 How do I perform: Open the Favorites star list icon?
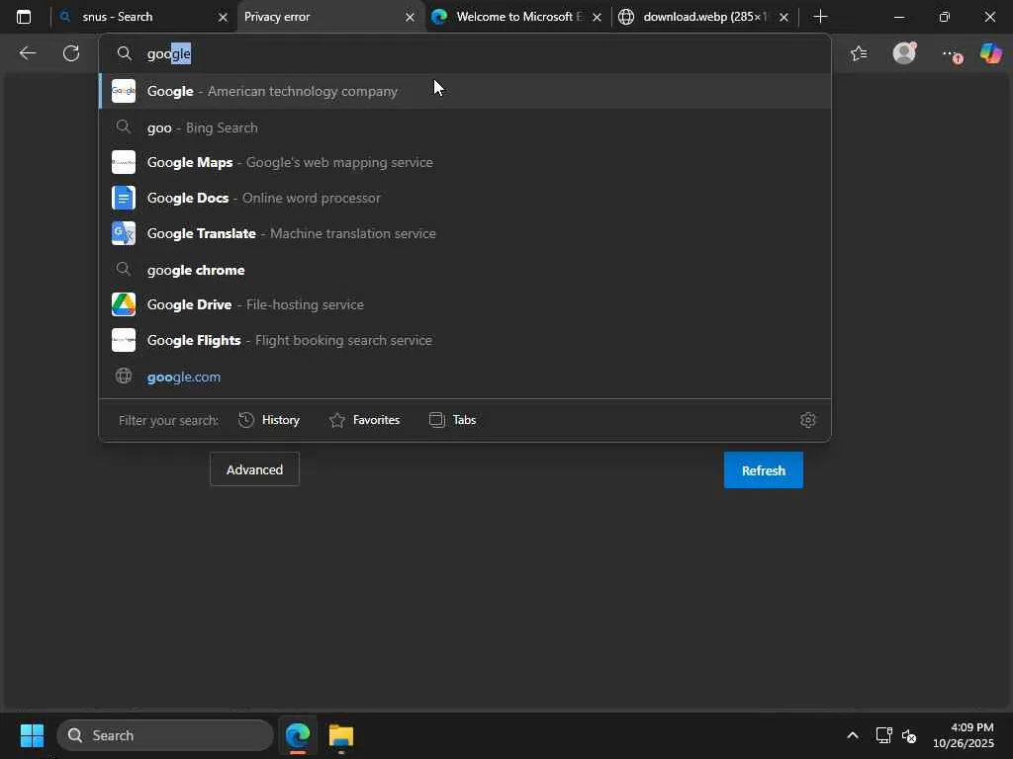(859, 53)
